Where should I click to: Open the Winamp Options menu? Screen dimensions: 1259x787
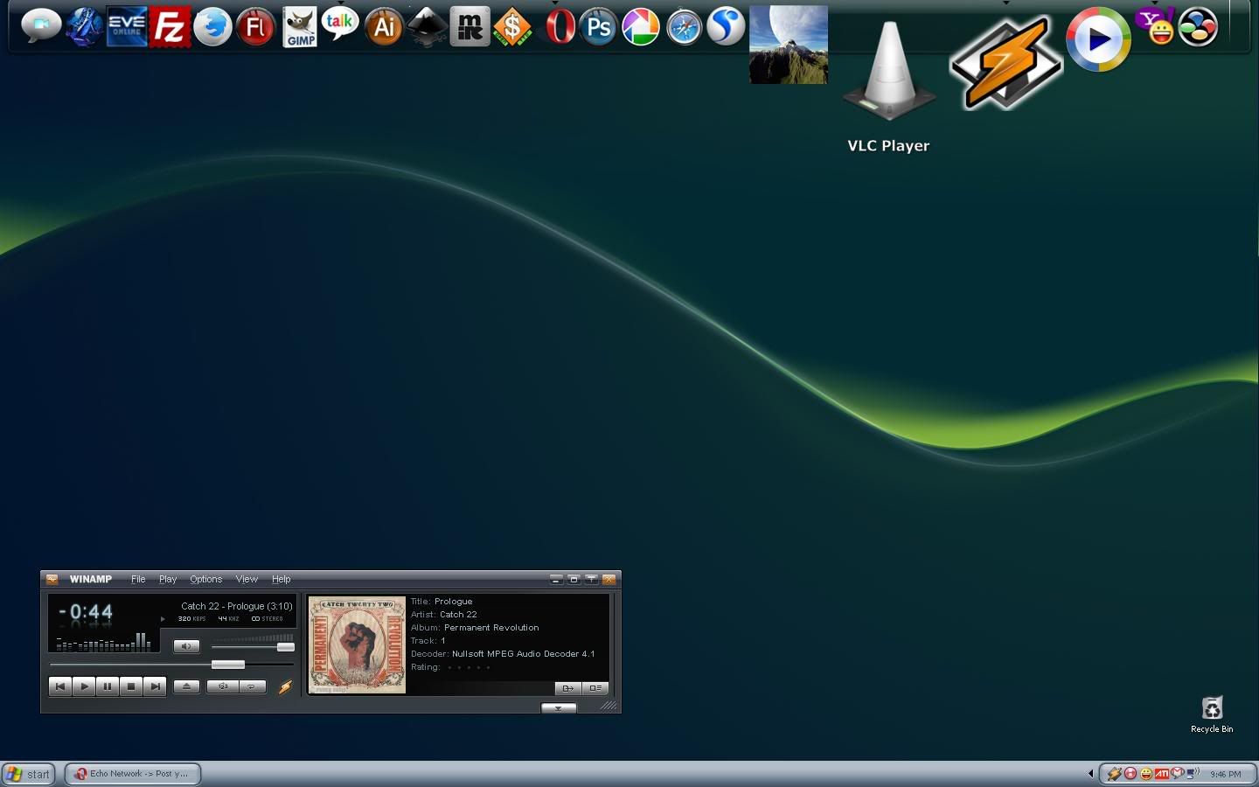pyautogui.click(x=205, y=579)
